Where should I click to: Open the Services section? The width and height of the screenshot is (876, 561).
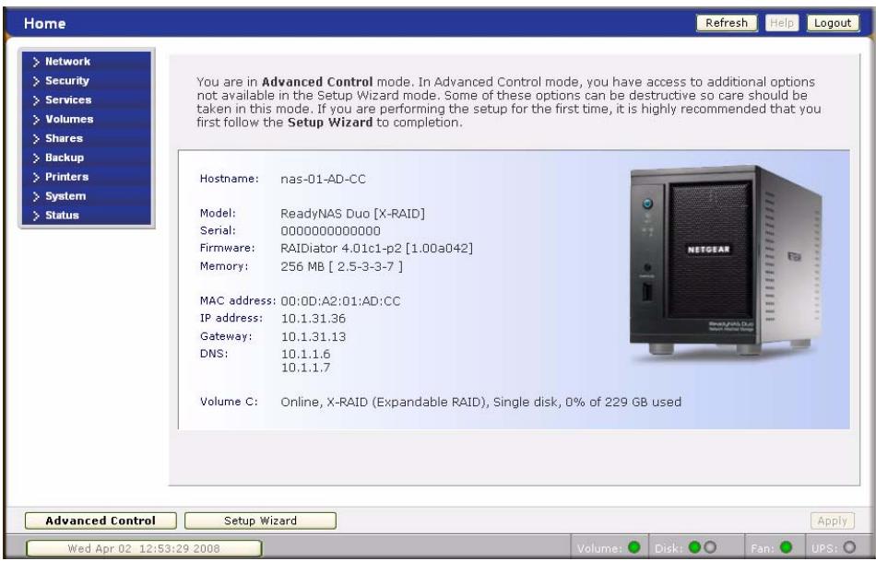68,99
